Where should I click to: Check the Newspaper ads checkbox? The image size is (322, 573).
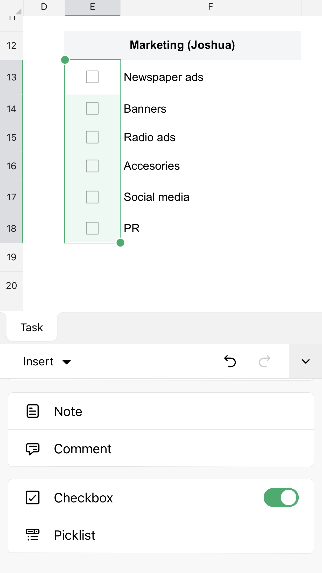(x=92, y=77)
